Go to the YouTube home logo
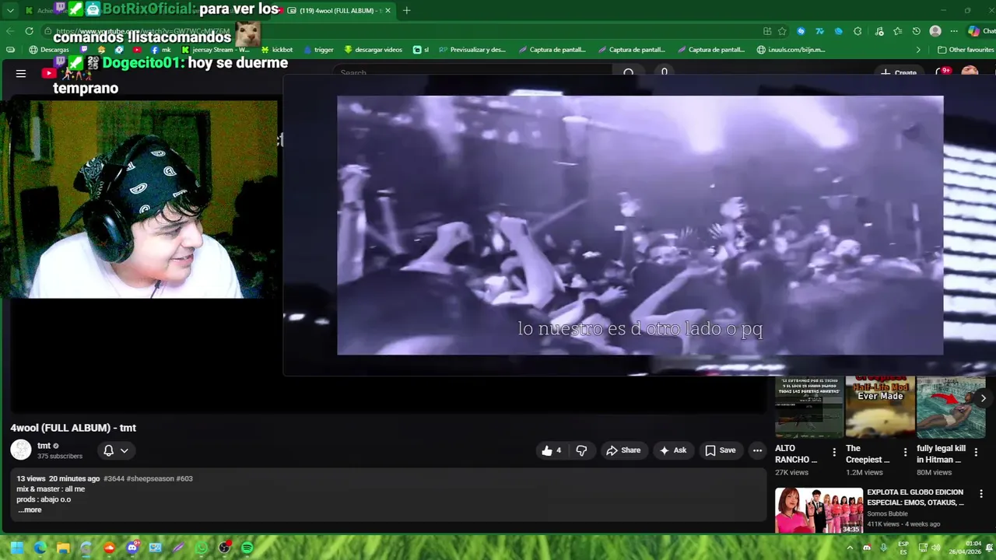Screen dimensions: 996x560 tap(49, 73)
